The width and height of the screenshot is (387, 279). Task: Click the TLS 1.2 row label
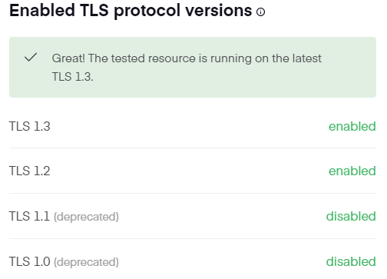(30, 171)
